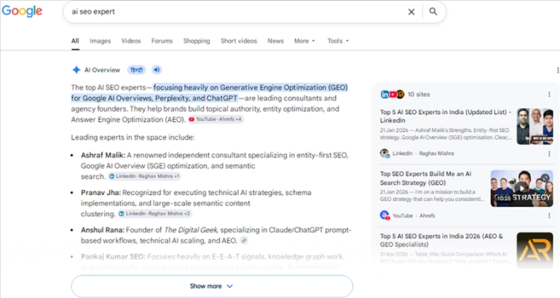
Task: Click the YouTube Ahrefs channel avatar icon
Action: click(385, 215)
